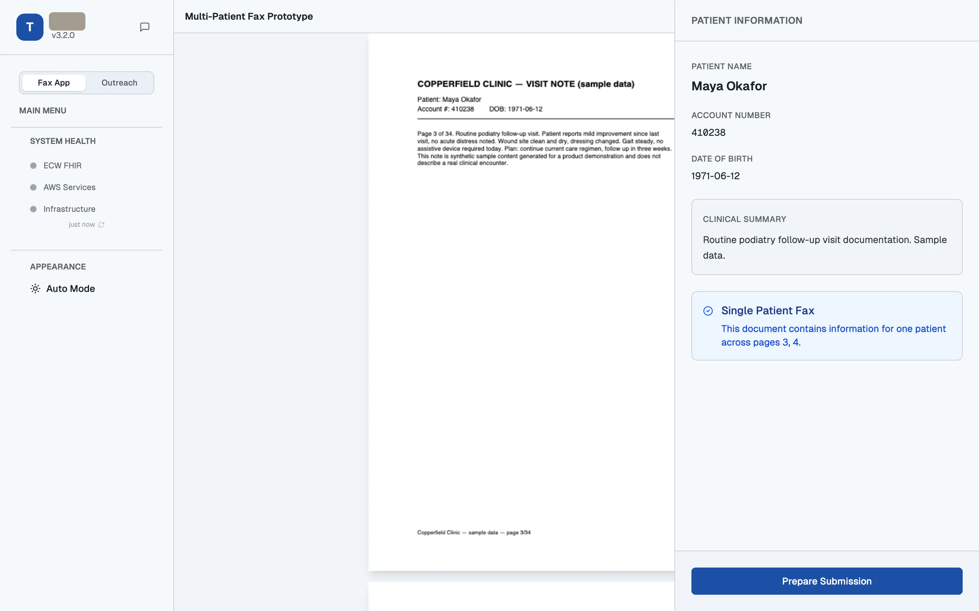This screenshot has height=611, width=979.
Task: Click the Single Patient Fax check icon
Action: click(708, 311)
